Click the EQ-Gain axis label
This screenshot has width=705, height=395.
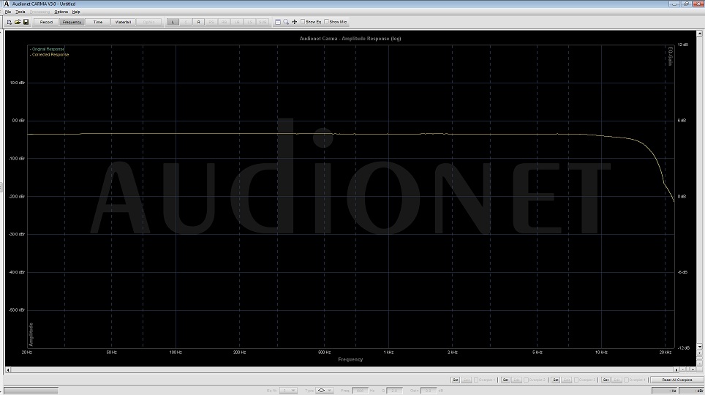(x=670, y=56)
